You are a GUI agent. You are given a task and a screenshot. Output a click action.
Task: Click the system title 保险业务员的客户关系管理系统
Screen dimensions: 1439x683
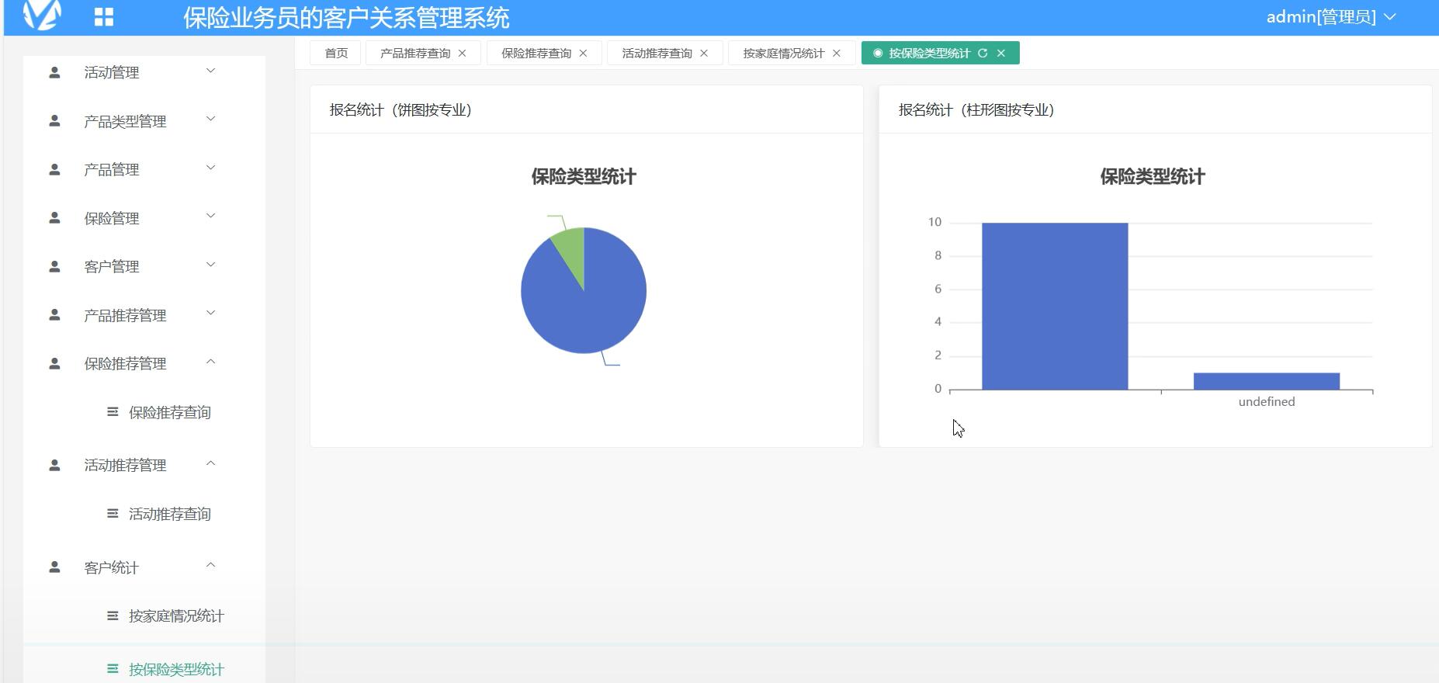346,17
